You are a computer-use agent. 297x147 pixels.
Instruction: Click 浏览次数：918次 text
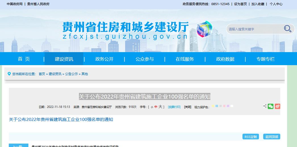(x=126, y=107)
